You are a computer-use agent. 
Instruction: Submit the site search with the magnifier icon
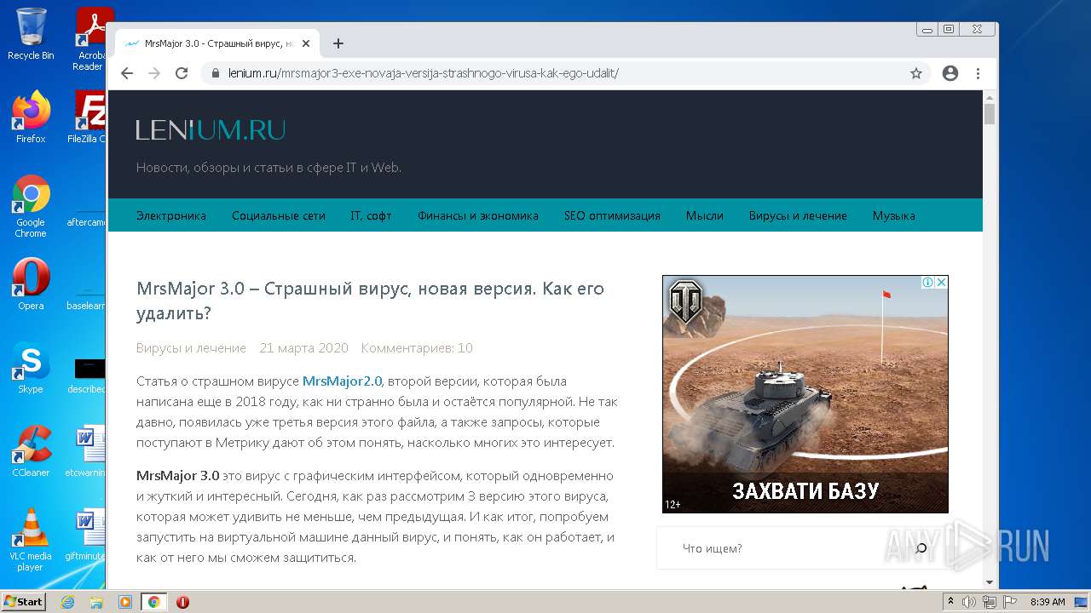(921, 548)
